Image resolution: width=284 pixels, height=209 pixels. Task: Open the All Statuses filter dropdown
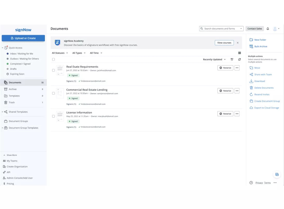point(60,53)
